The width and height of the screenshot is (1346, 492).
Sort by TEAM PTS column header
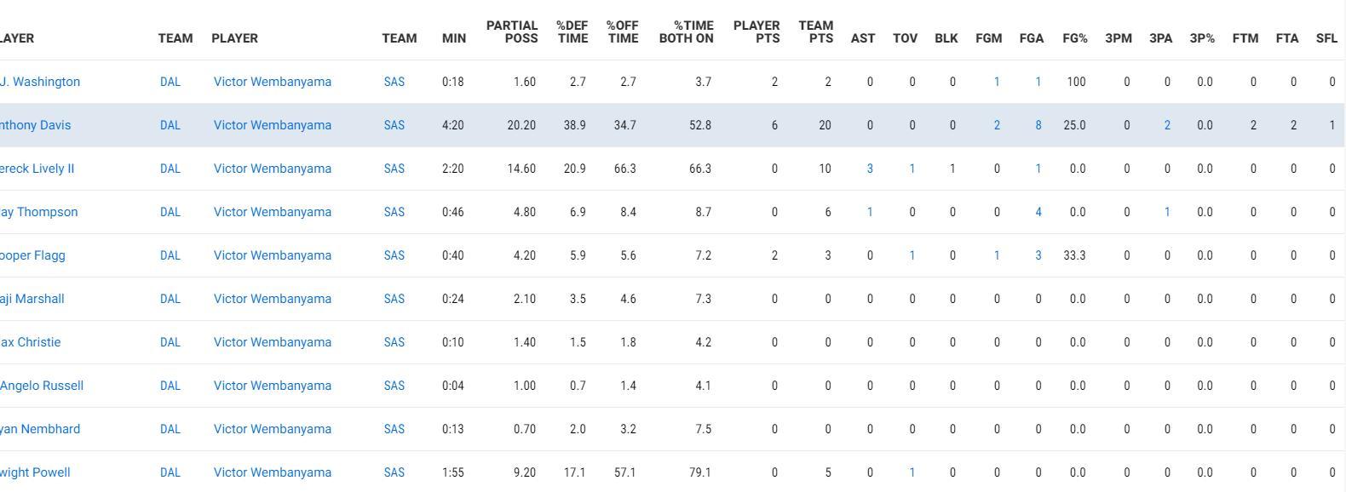(816, 31)
